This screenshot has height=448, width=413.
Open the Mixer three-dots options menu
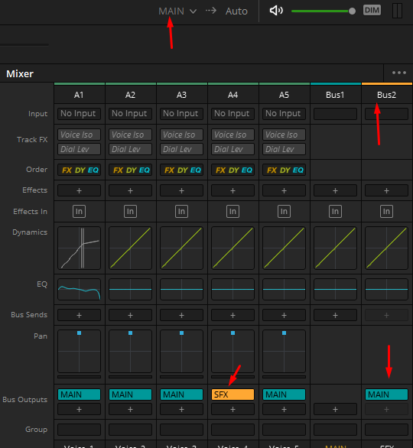(399, 73)
